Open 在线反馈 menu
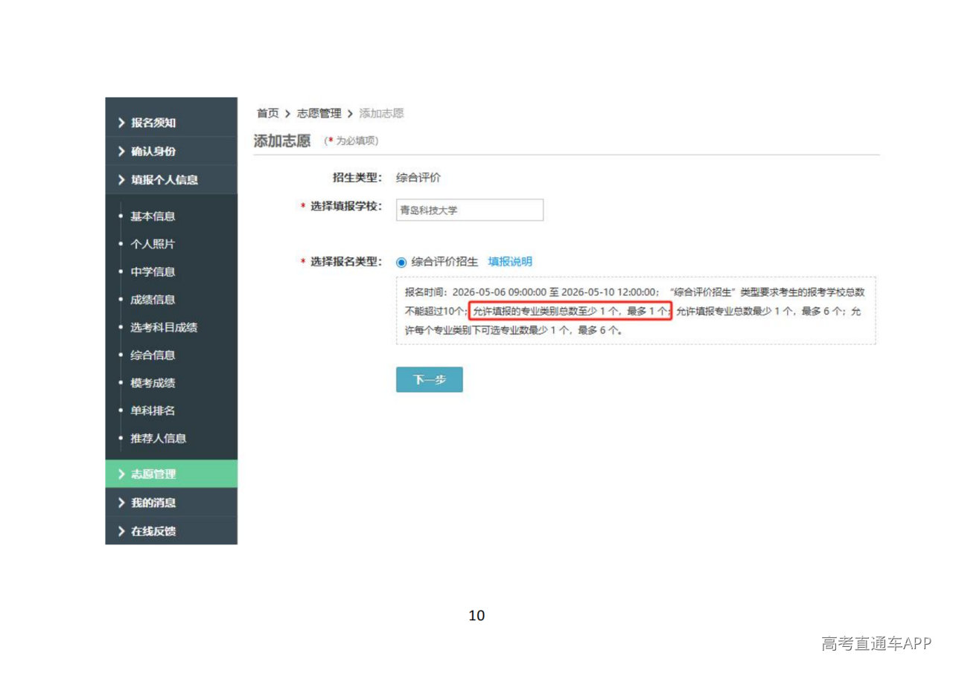The width and height of the screenshot is (953, 673). point(153,531)
